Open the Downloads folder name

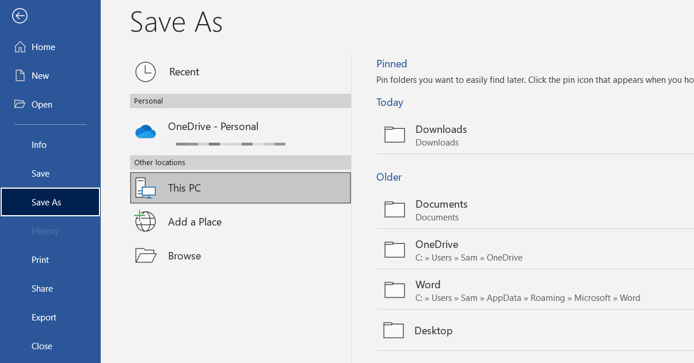(441, 129)
